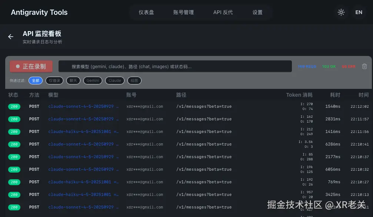
Task: Open claude-sonnet model link in 22:11:57 row
Action: click(x=83, y=119)
